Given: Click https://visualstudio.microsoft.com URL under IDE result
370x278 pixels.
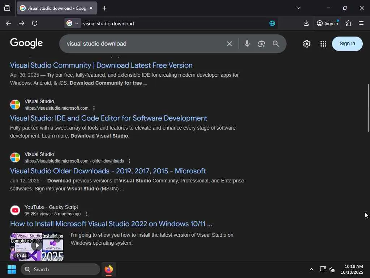Looking at the screenshot, I should pos(56,108).
